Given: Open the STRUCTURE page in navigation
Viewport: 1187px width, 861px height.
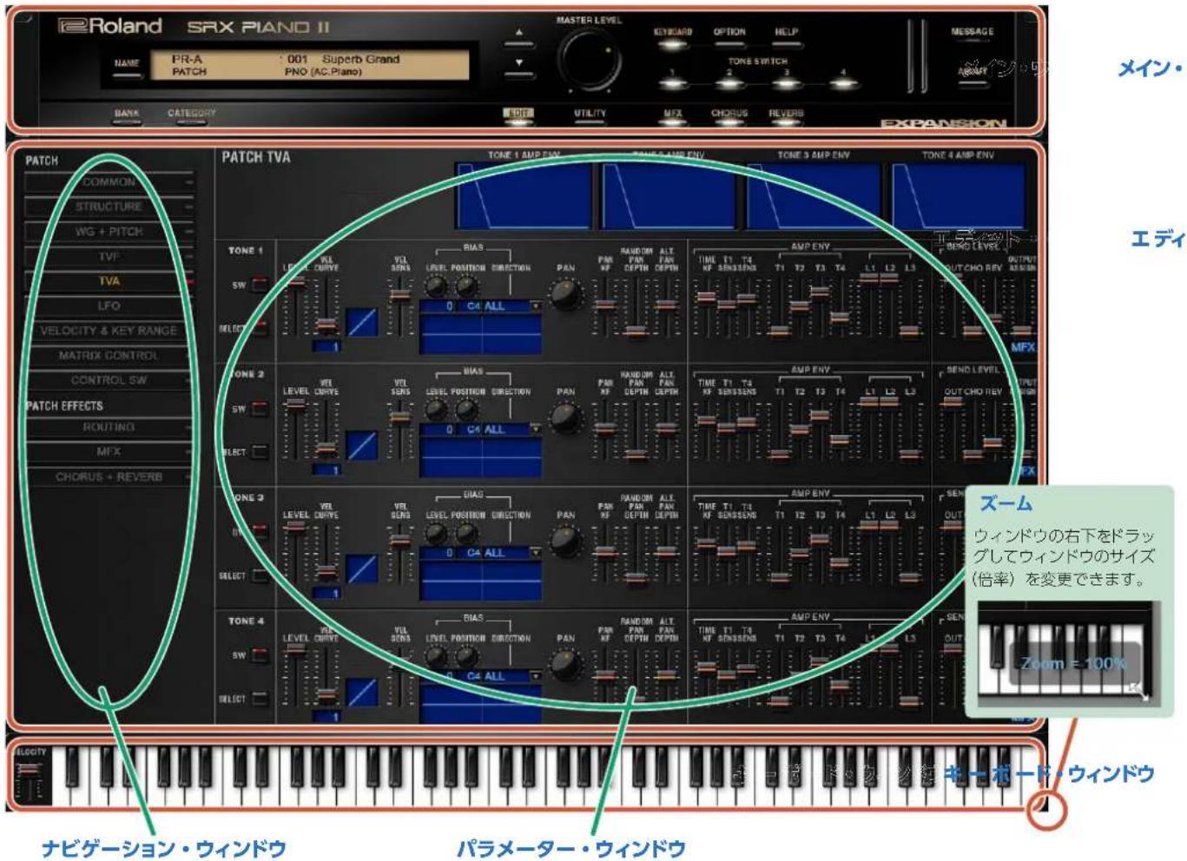Looking at the screenshot, I should coord(109,207).
